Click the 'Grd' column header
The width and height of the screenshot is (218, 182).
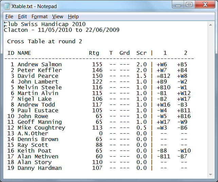click(x=124, y=53)
